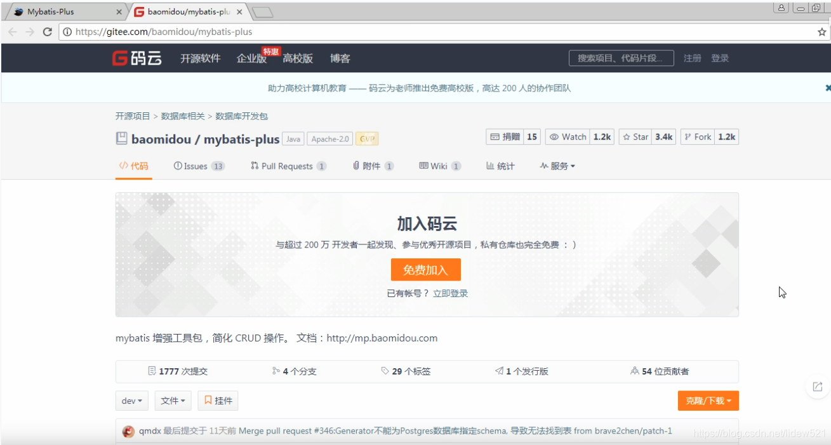This screenshot has width=831, height=445.
Task: Open the 文件 file dropdown
Action: coord(173,401)
